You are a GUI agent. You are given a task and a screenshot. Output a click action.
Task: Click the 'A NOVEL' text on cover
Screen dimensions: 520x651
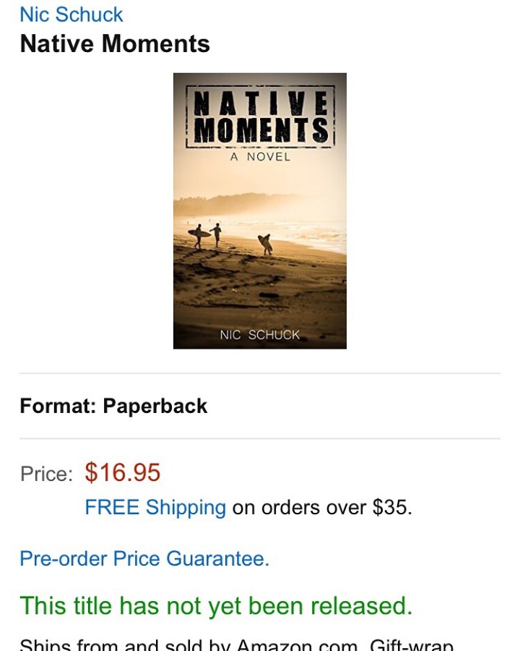click(261, 157)
